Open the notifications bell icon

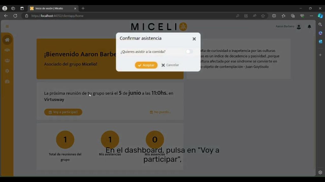309,27
